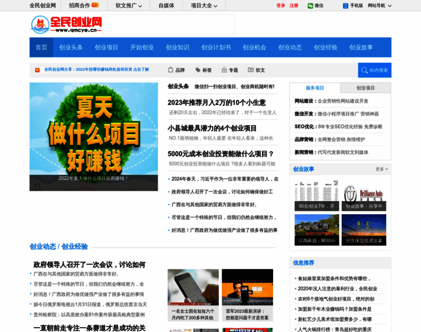Open 2020年没人注意的暴利行业 recommendation
The height and width of the screenshot is (332, 421).
click(337, 289)
